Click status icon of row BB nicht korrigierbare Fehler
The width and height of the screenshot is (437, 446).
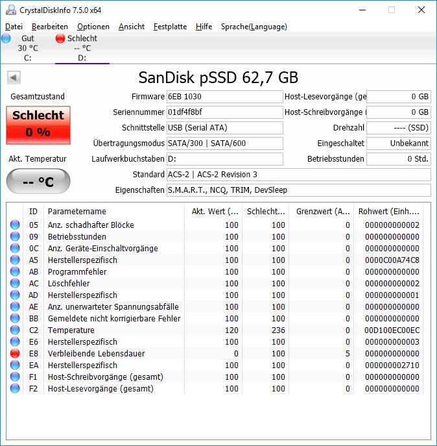pos(15,318)
